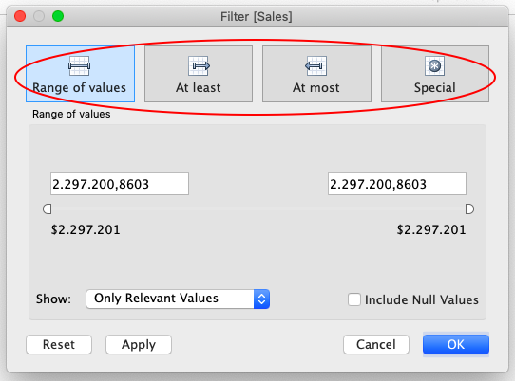Enable the Include Null Values checkbox
Image resolution: width=515 pixels, height=381 pixels.
pos(354,299)
